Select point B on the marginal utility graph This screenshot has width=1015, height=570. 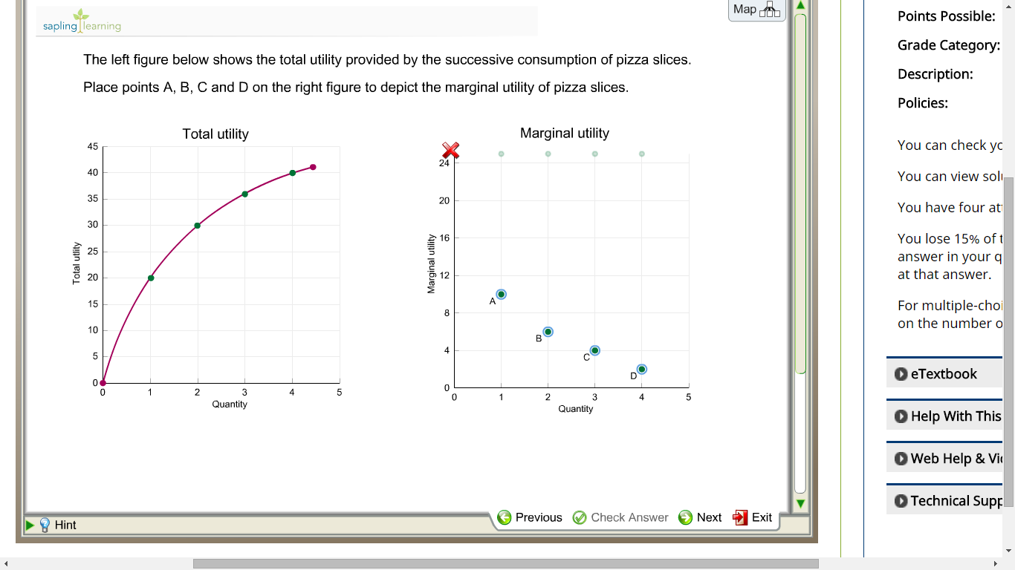point(547,331)
